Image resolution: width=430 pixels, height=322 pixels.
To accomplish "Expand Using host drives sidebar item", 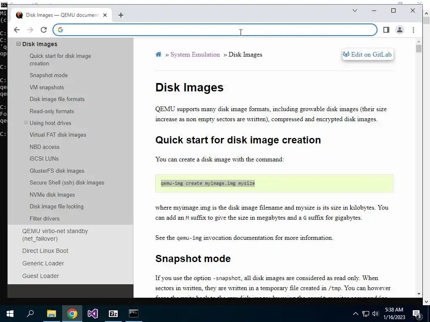I will (26, 123).
